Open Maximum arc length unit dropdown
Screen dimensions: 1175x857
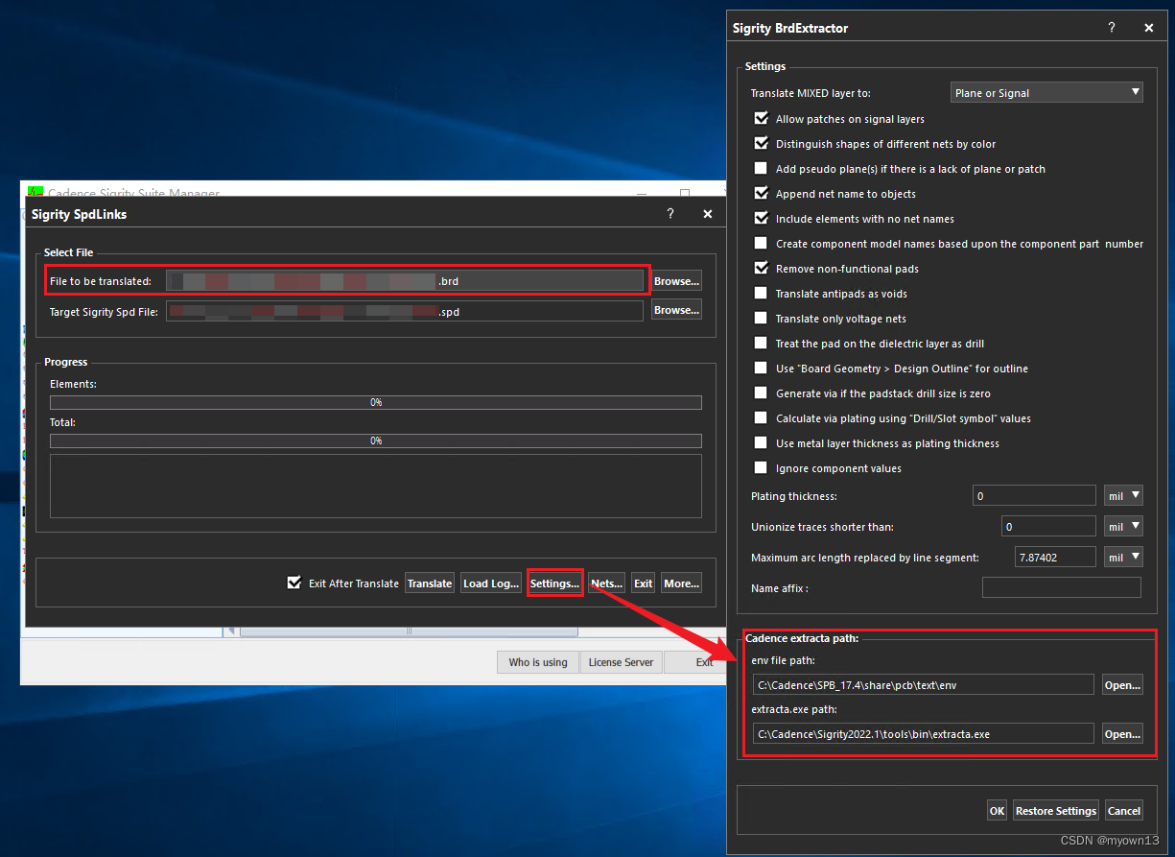pyautogui.click(x=1123, y=558)
